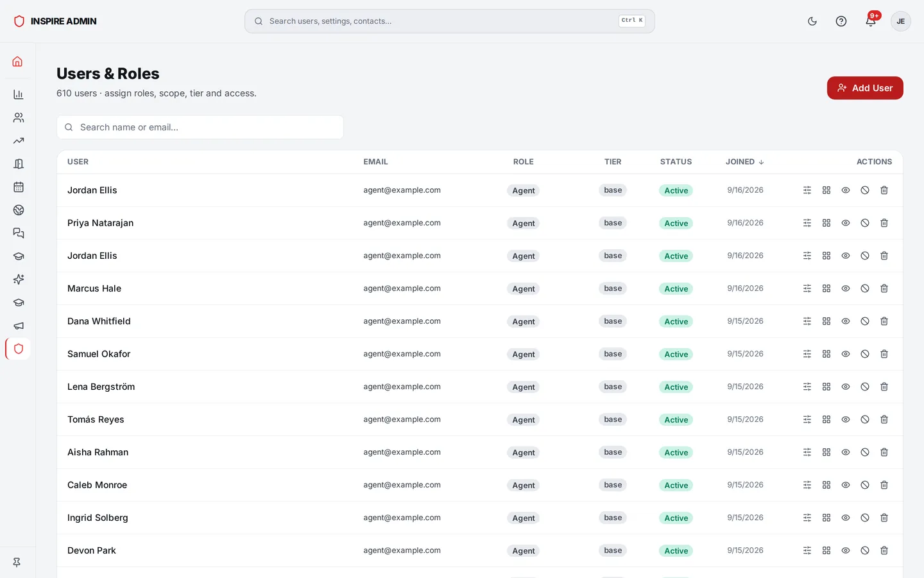The width and height of the screenshot is (924, 578).
Task: Open the help question mark icon
Action: 841,21
